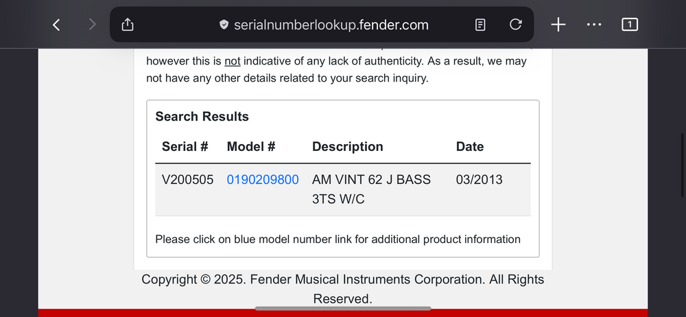Open model number 0190209800 link
The width and height of the screenshot is (686, 317).
[263, 180]
